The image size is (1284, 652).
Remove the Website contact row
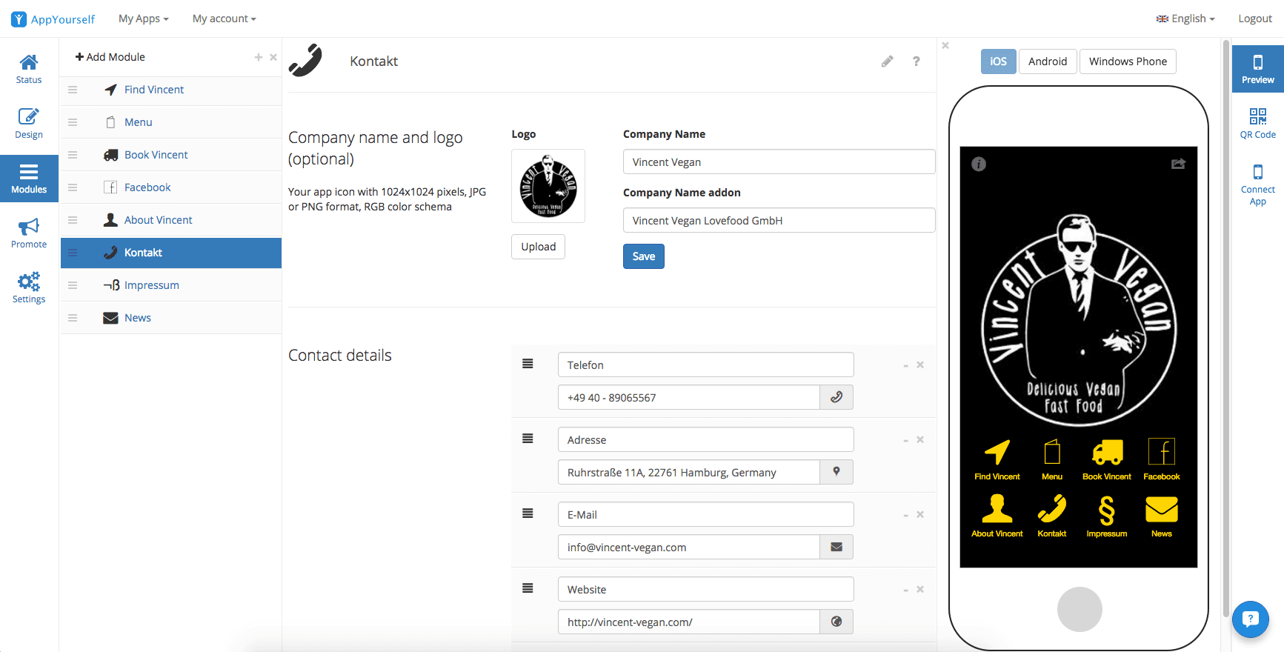click(920, 589)
